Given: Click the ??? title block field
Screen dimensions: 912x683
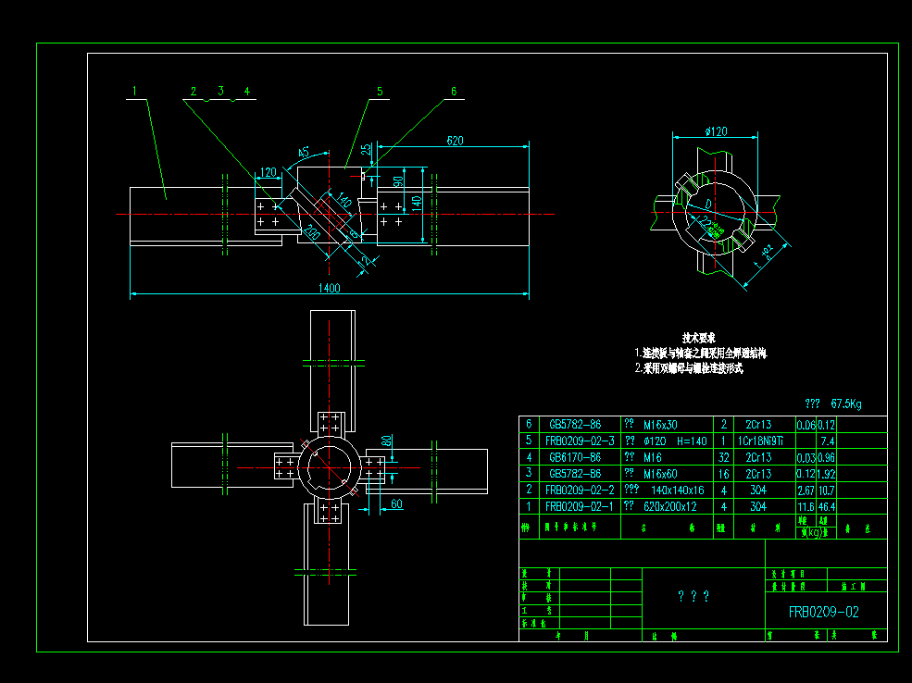Looking at the screenshot, I should tap(693, 597).
